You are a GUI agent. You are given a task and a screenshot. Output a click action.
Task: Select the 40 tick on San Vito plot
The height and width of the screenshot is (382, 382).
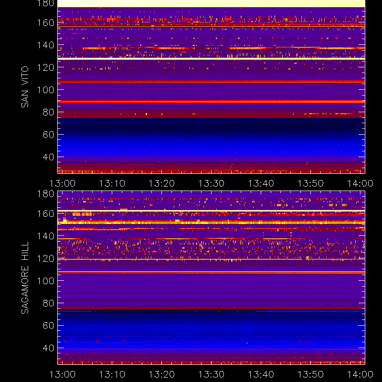click(48, 157)
